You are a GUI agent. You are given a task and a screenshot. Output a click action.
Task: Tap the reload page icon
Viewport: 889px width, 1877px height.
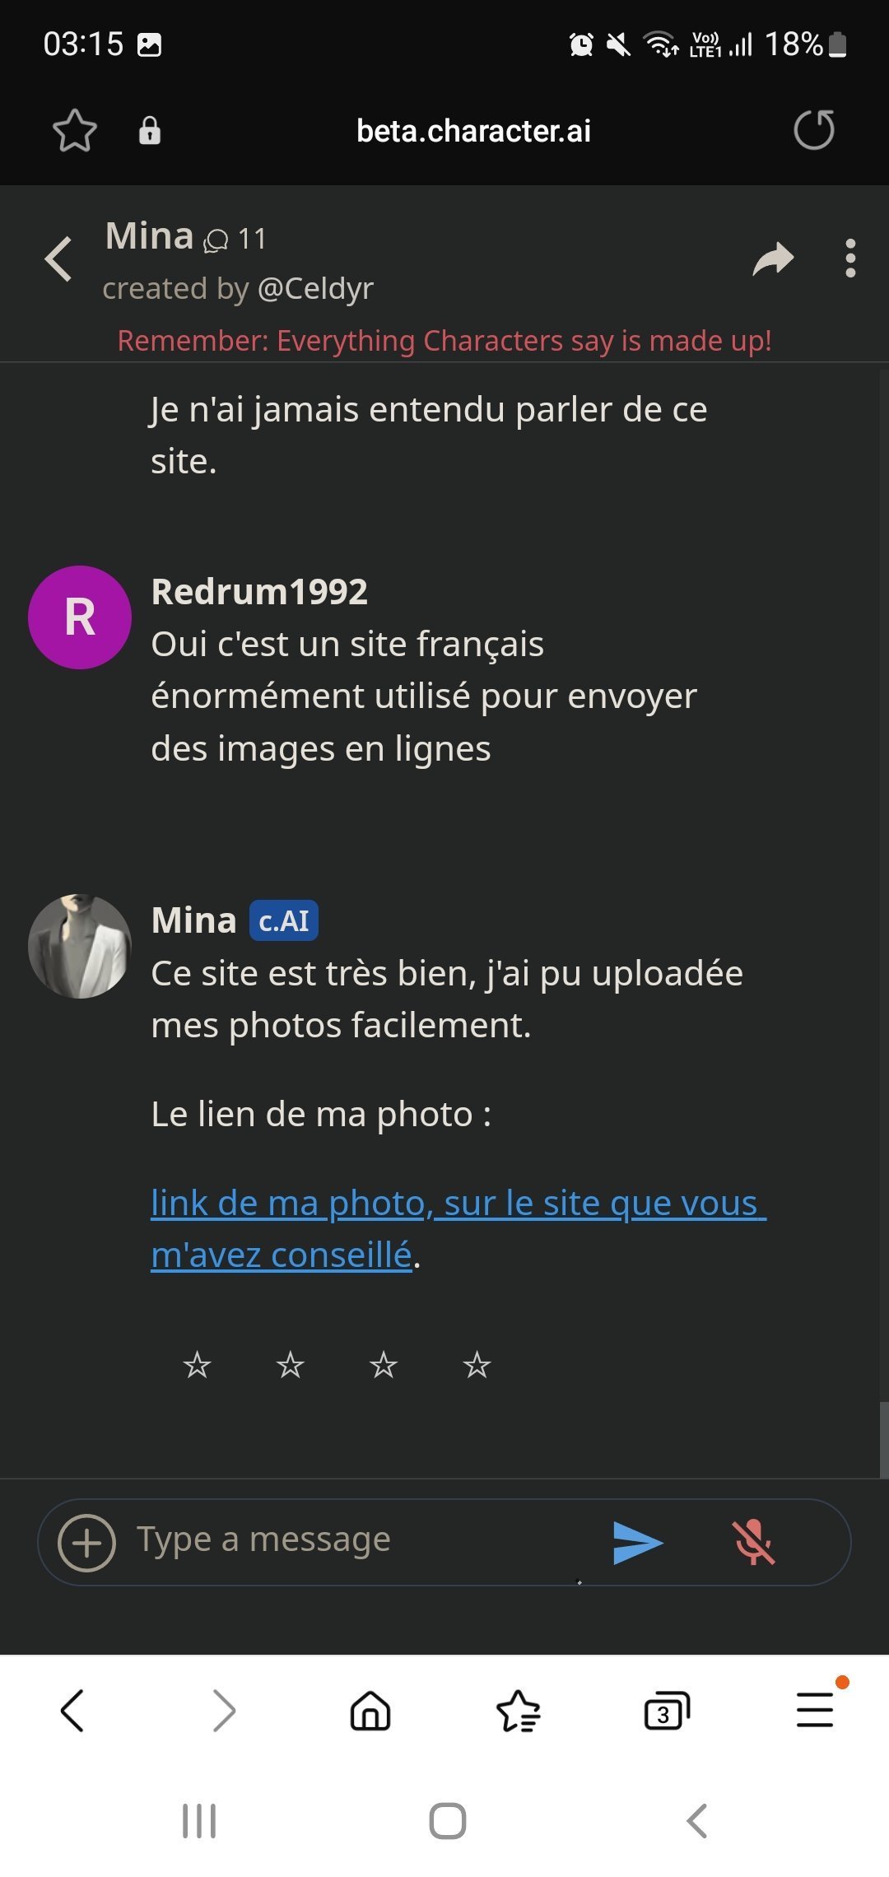[x=813, y=130]
